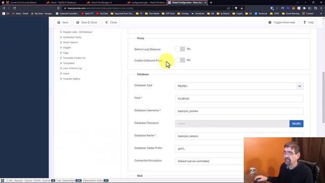
Task: Expand the Template Creator CK item
Action: click(x=73, y=58)
